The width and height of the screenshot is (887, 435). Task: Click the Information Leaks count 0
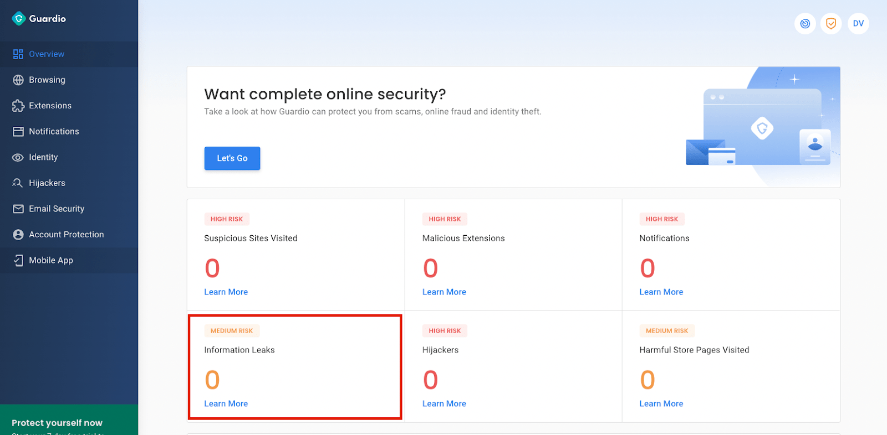(x=212, y=380)
